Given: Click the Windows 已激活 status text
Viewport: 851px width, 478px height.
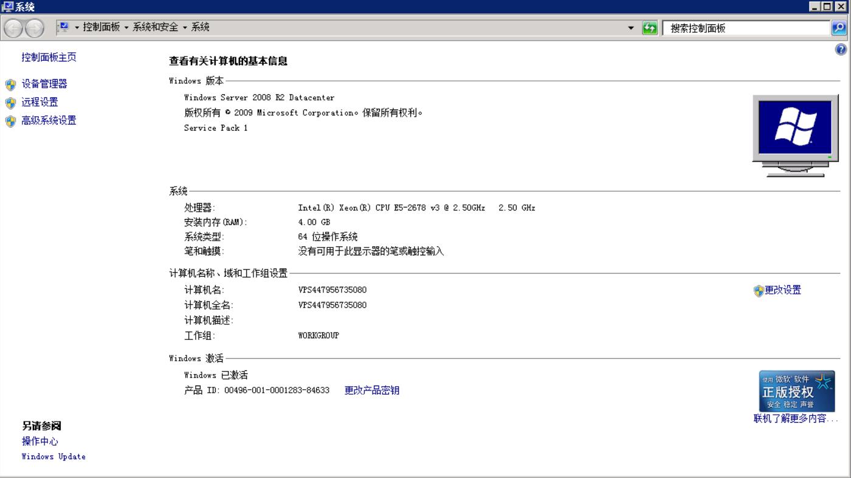Looking at the screenshot, I should (216, 375).
